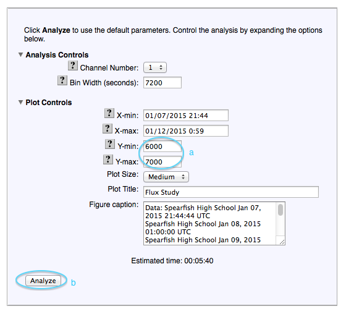Open help icon for Bin Width
This screenshot has height=314, width=346.
(x=62, y=80)
